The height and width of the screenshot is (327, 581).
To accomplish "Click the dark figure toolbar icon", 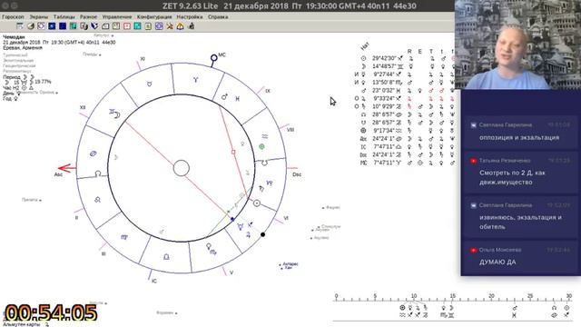I will [x=192, y=26].
